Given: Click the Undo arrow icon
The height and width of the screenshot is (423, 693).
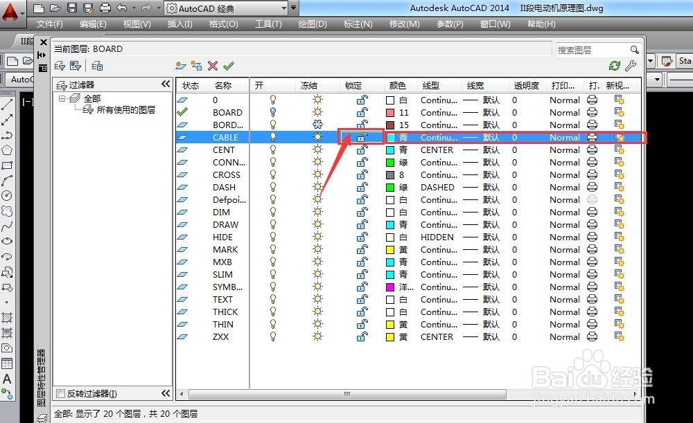Looking at the screenshot, I should (x=122, y=8).
